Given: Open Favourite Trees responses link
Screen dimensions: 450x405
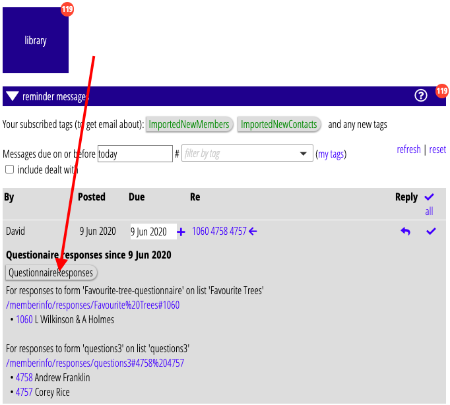Looking at the screenshot, I should point(92,305).
